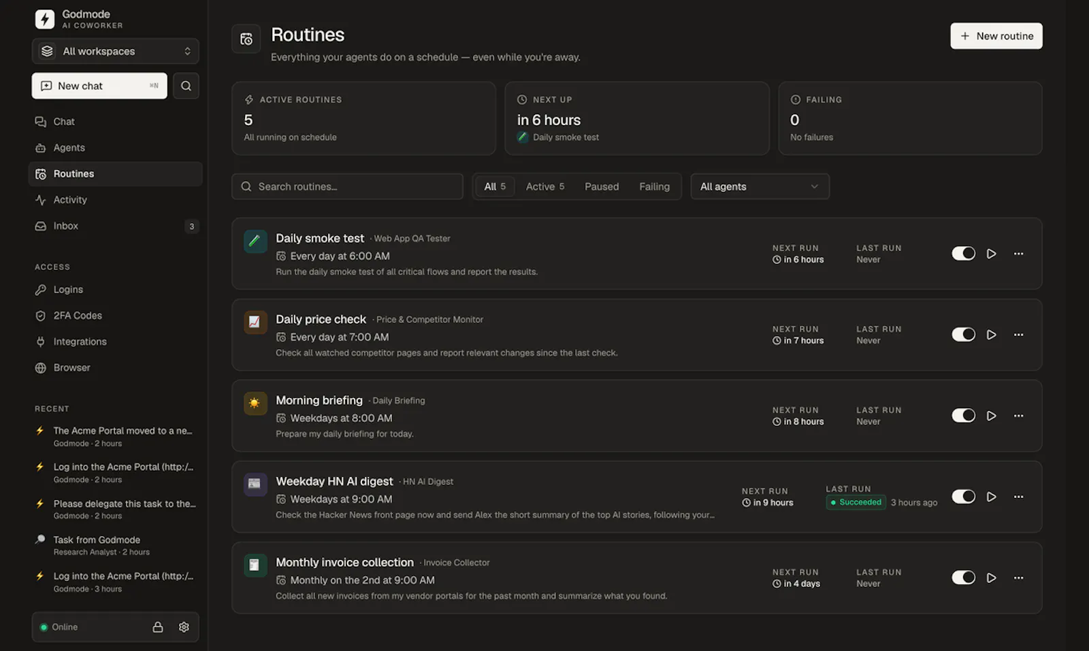Screen dimensions: 1089x651
Task: Run Monthly invoice collection now
Action: coord(992,578)
